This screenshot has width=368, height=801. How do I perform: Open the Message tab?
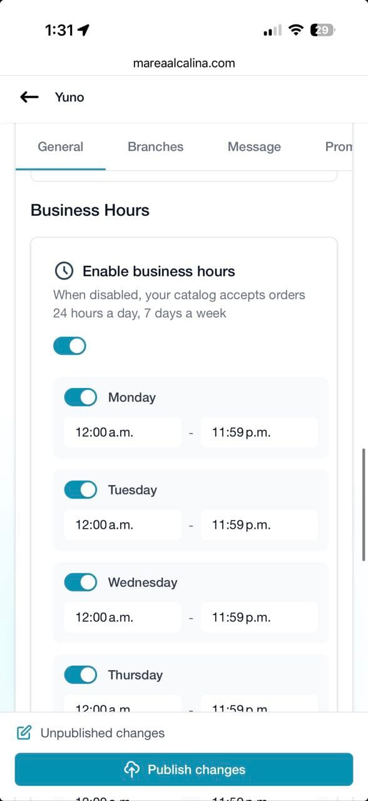(x=254, y=146)
